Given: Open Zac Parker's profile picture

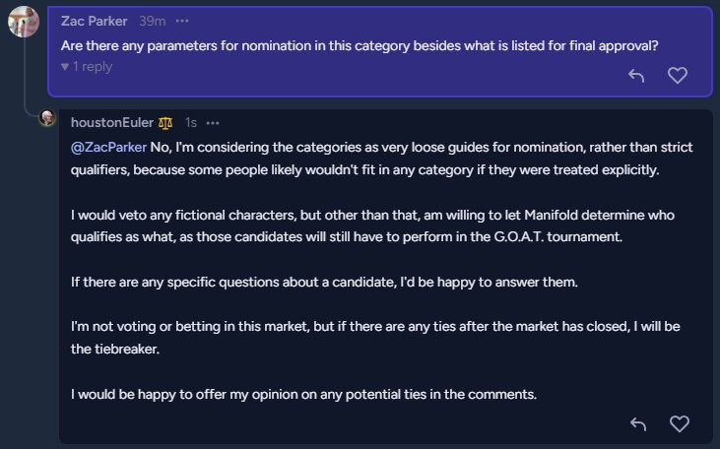Looking at the screenshot, I should pos(24,22).
